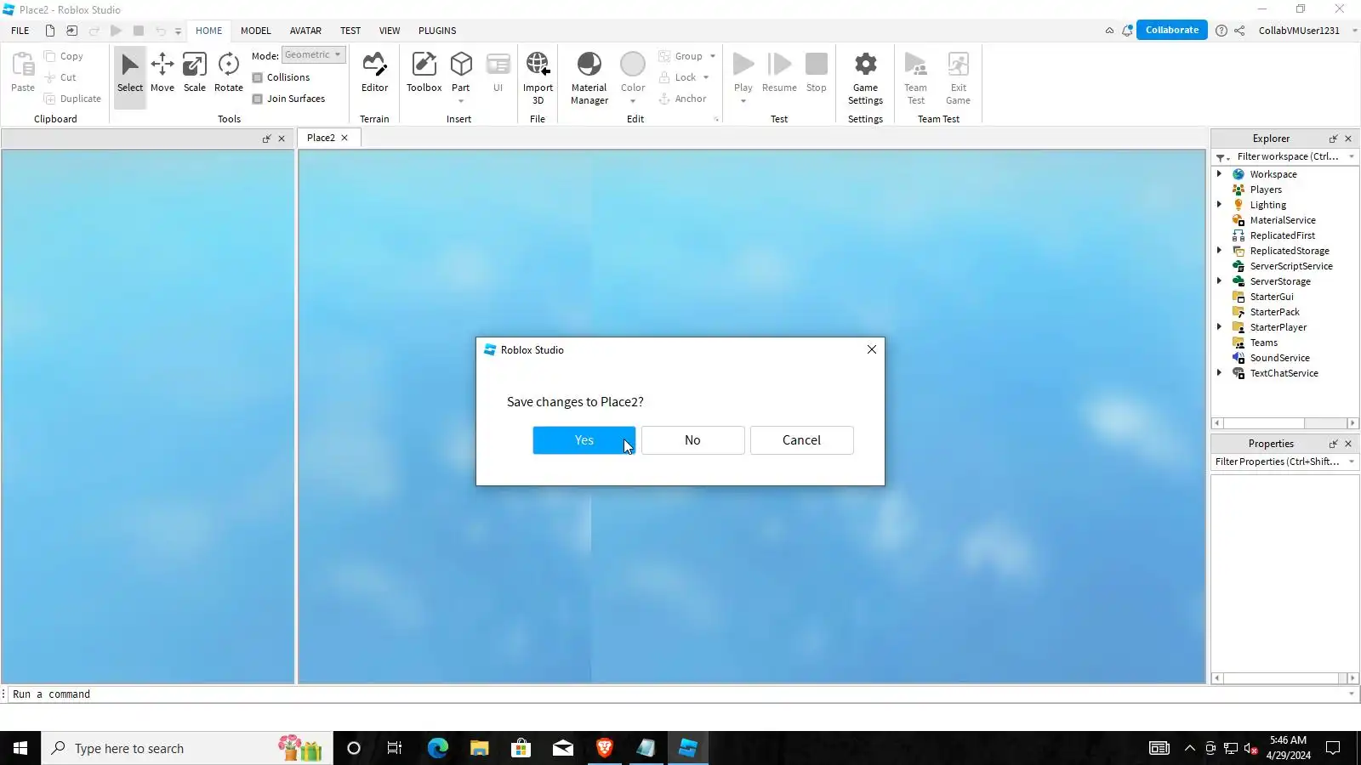Click Resume in Test group
This screenshot has width=1361, height=765.
click(779, 72)
